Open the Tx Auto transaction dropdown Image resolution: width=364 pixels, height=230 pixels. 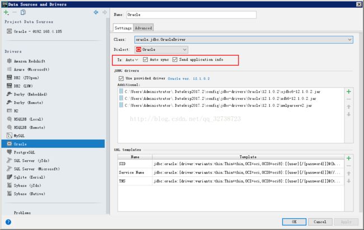point(132,60)
